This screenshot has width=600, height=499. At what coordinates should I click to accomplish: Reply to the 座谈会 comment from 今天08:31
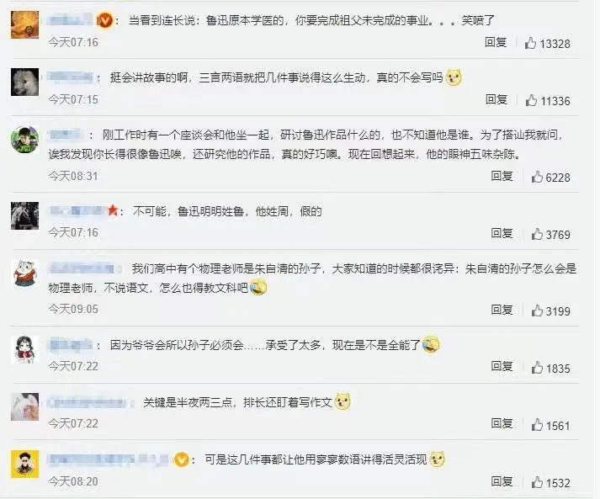(502, 176)
